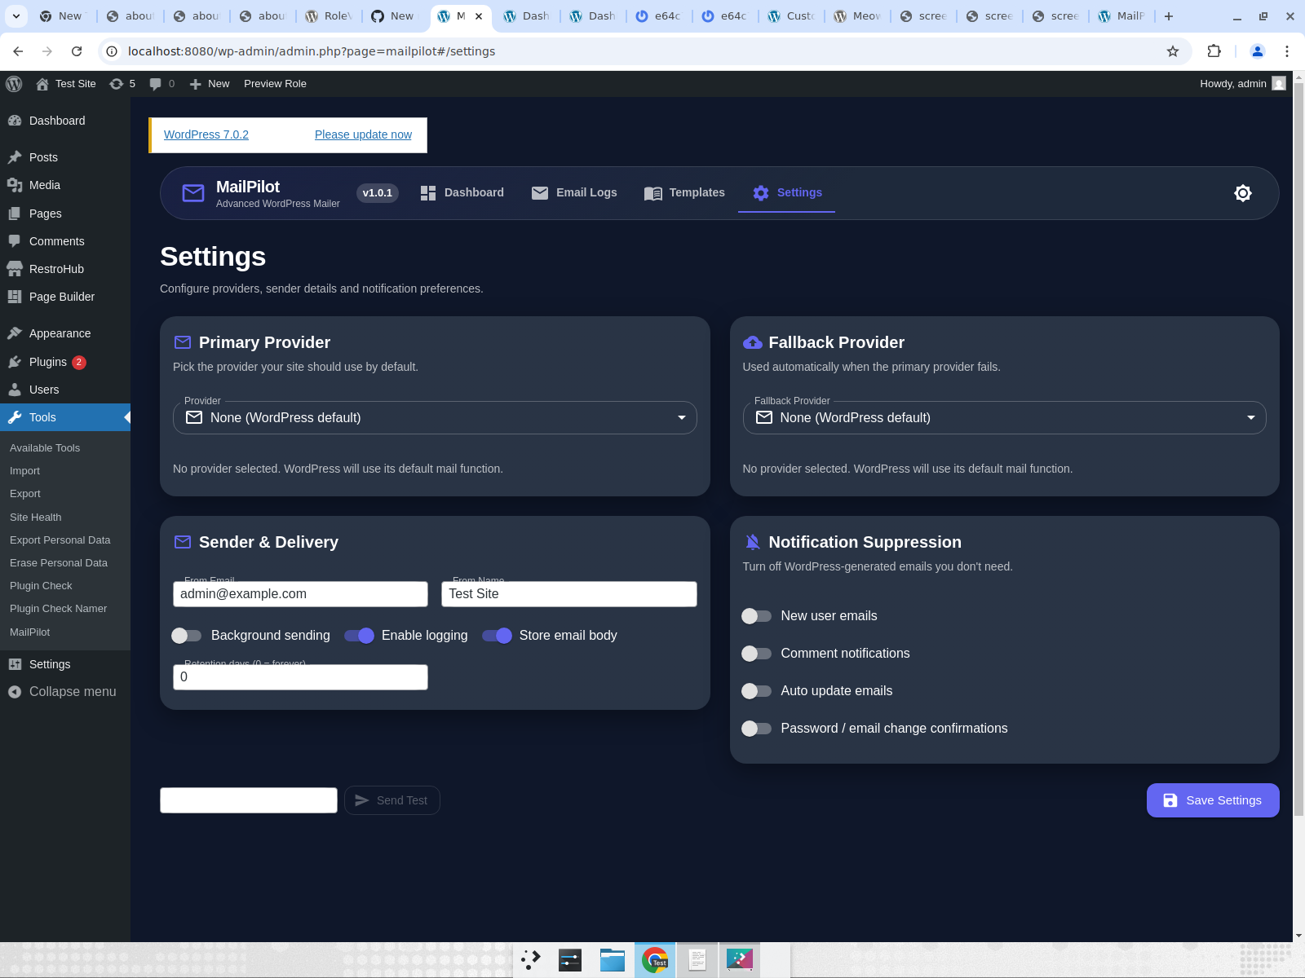Open the Fallback Provider dropdown
Image resolution: width=1305 pixels, height=978 pixels.
1004,418
